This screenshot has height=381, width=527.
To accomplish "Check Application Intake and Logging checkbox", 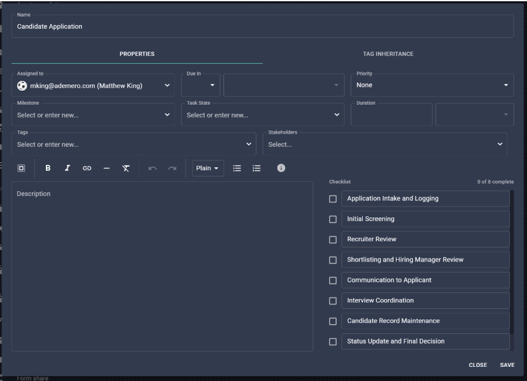I will [333, 199].
